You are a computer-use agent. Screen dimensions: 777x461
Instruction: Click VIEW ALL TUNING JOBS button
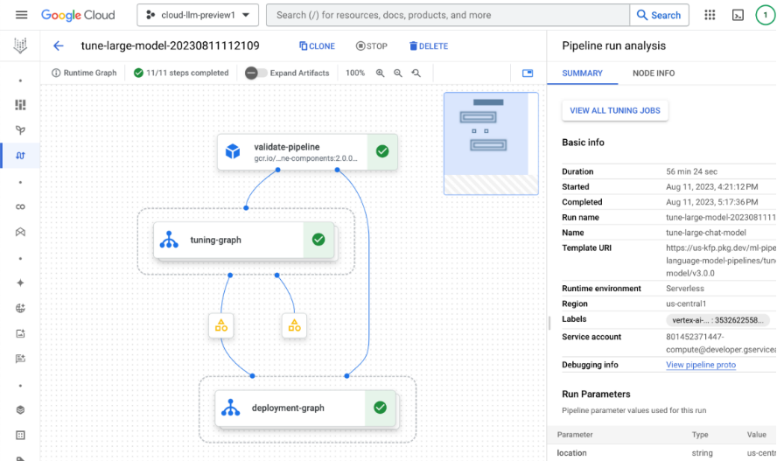click(x=615, y=110)
